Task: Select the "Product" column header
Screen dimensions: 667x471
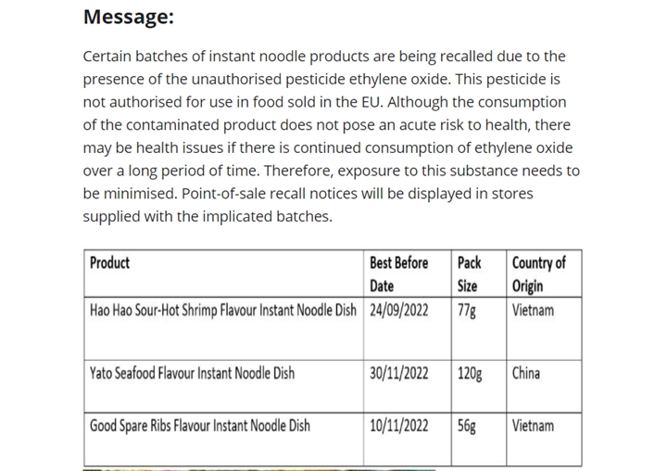Action: coord(110,263)
